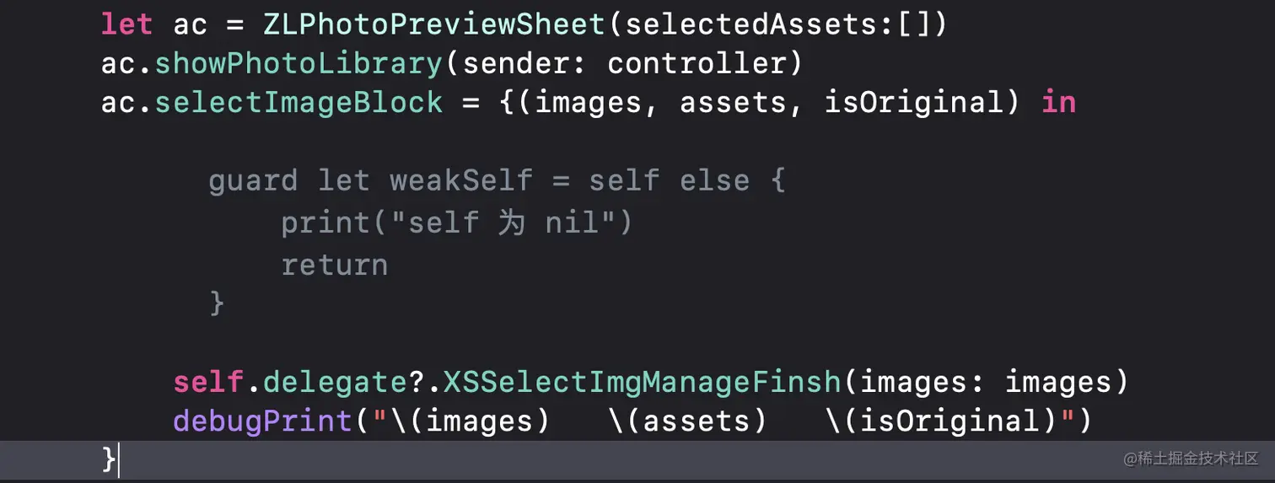Click the guard block closing brace

(x=217, y=302)
